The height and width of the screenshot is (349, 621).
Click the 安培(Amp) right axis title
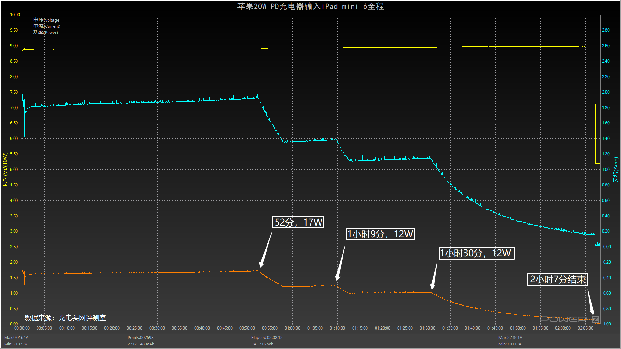click(616, 169)
